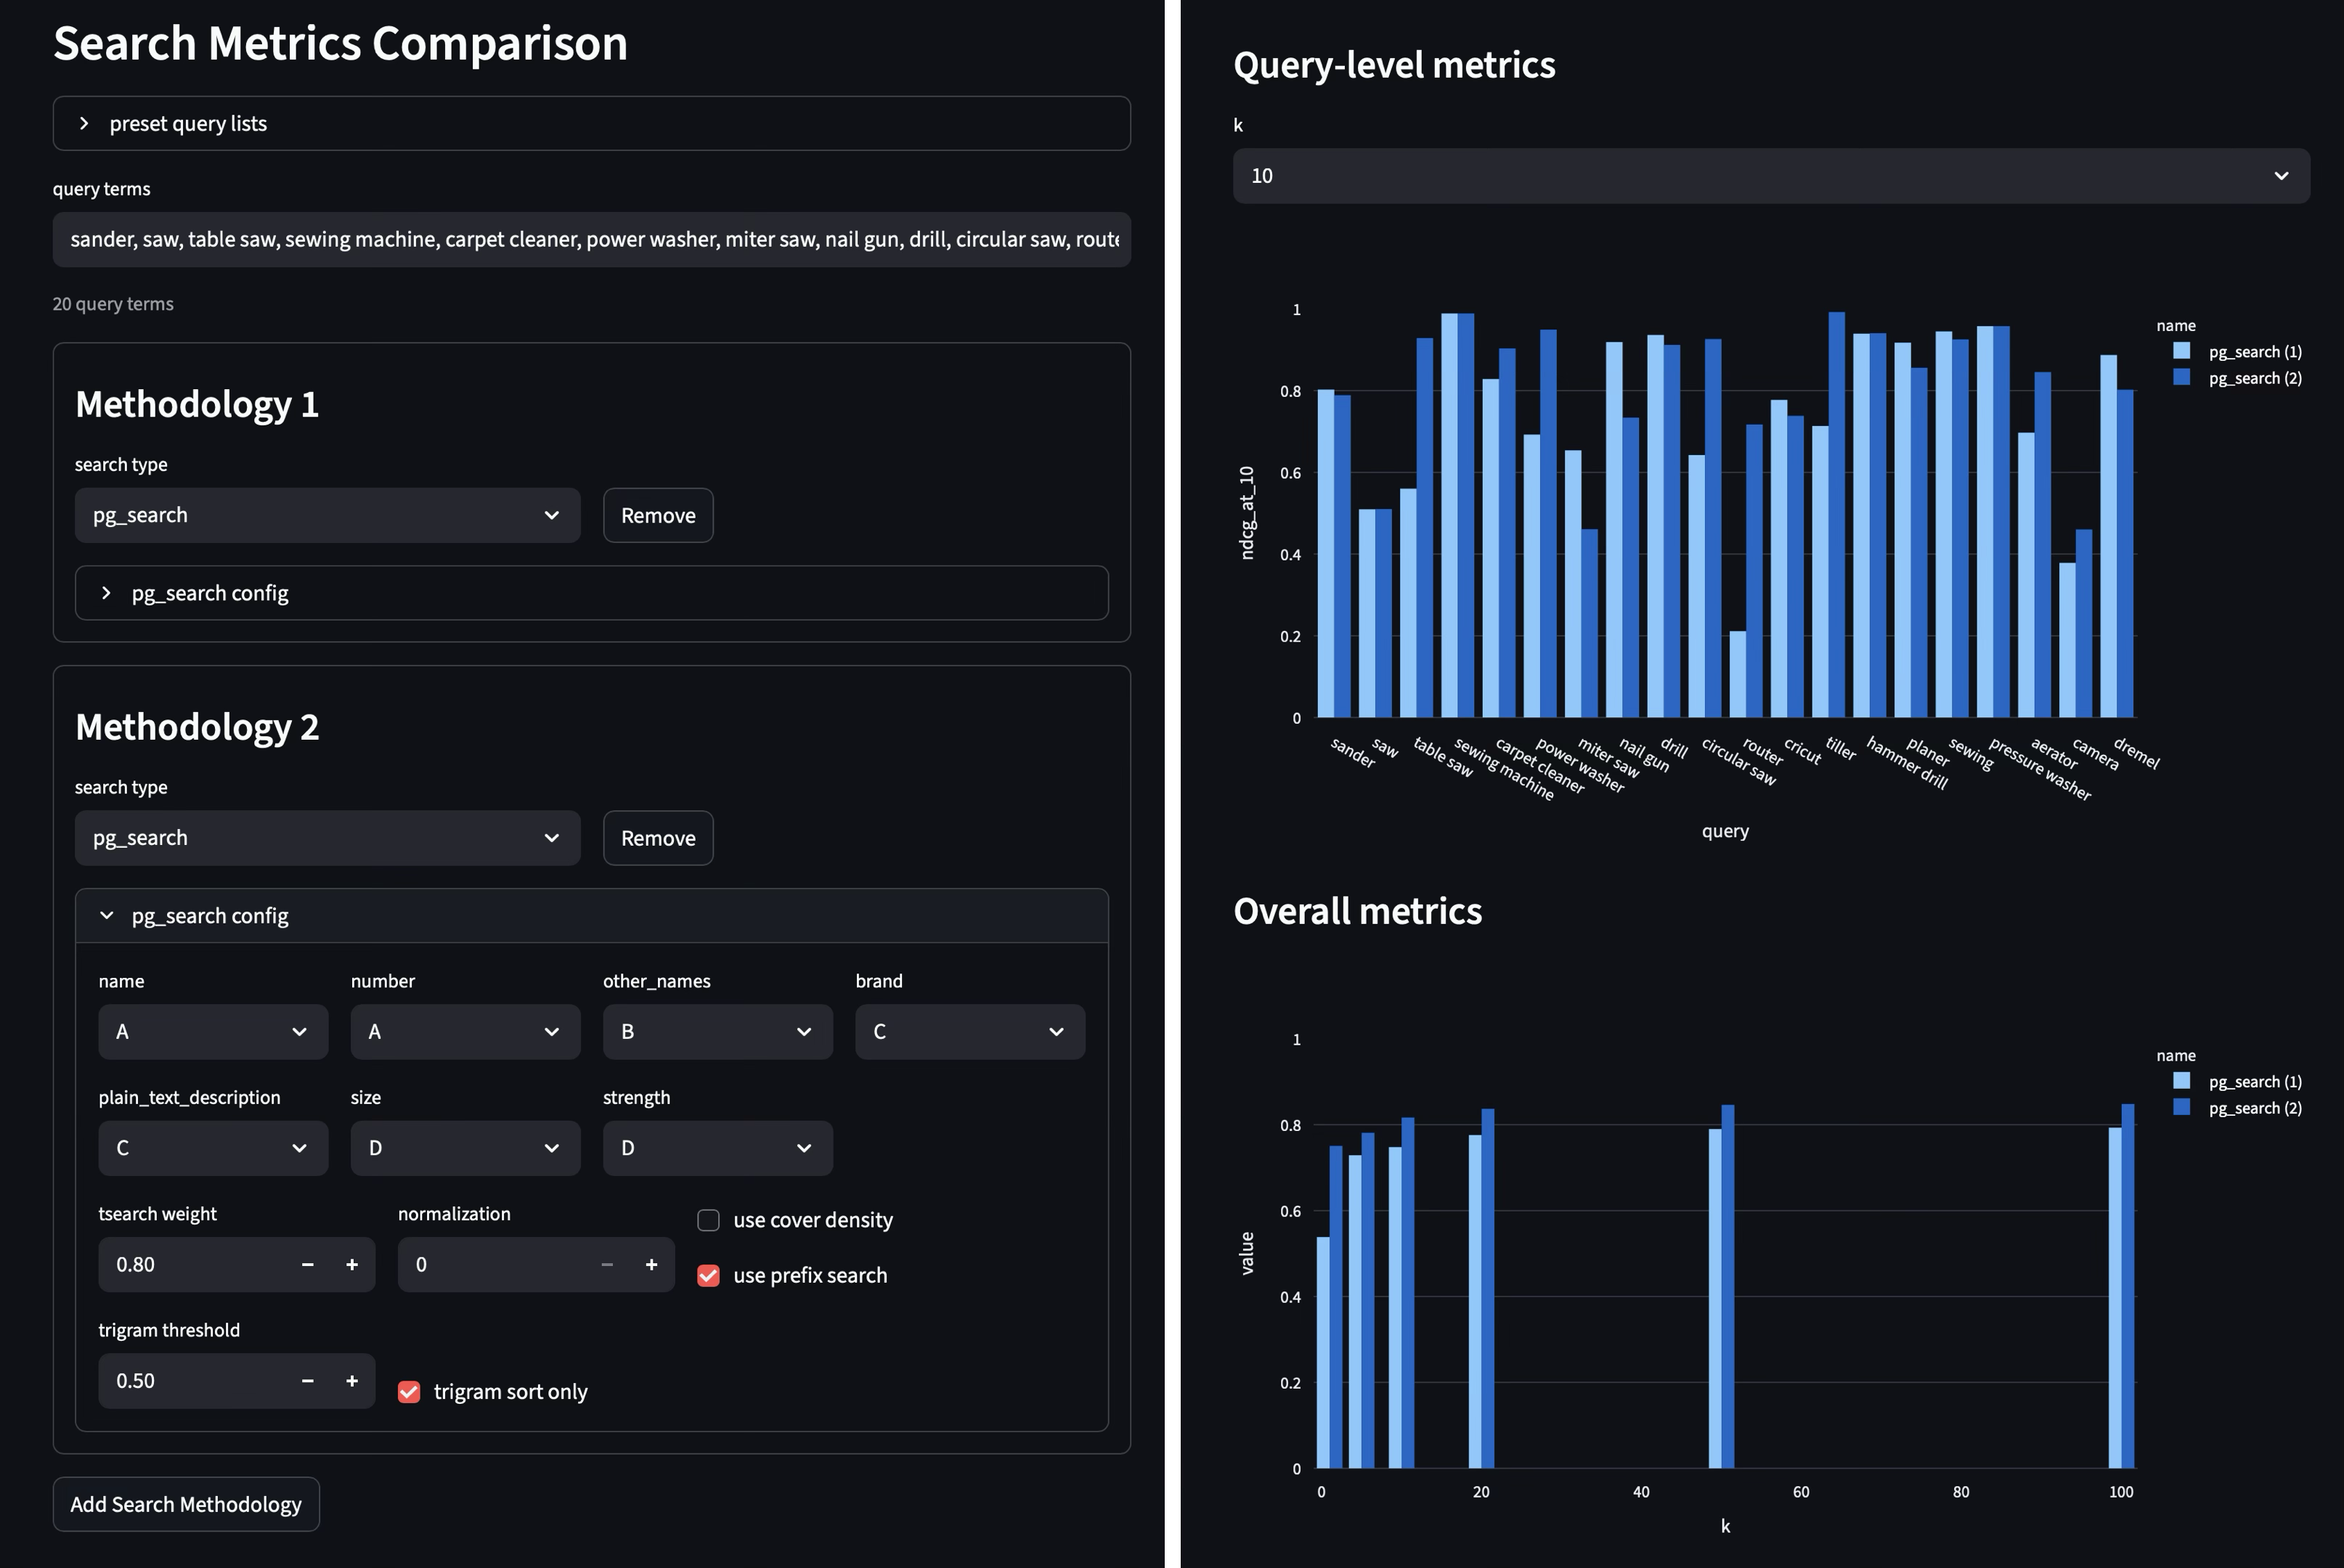This screenshot has height=1568, width=2344.
Task: Toggle trigram sort only checkbox
Action: [x=409, y=1392]
